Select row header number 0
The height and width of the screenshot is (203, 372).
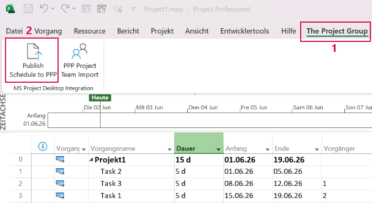(20, 159)
